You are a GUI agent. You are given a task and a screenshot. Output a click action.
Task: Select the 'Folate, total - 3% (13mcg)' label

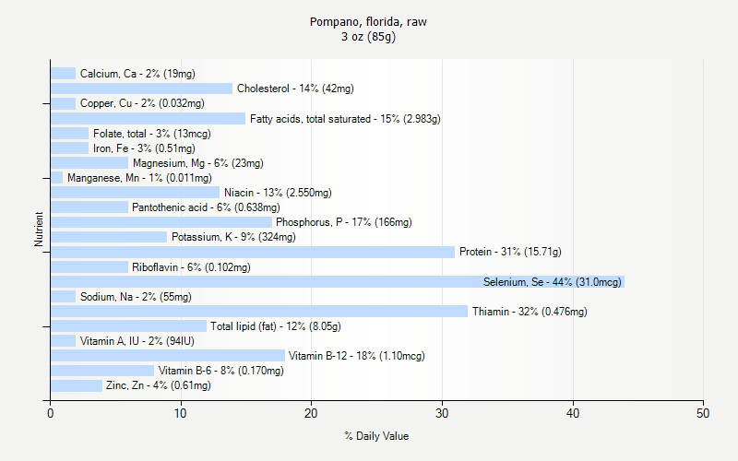click(152, 134)
